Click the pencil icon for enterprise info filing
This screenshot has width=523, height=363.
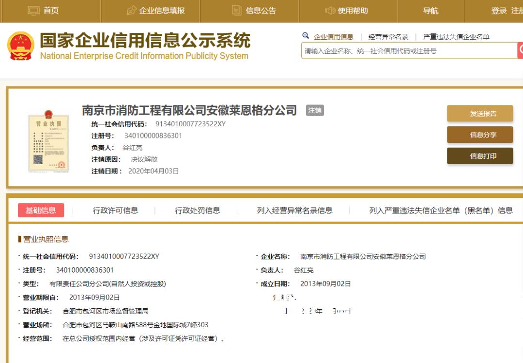(131, 11)
